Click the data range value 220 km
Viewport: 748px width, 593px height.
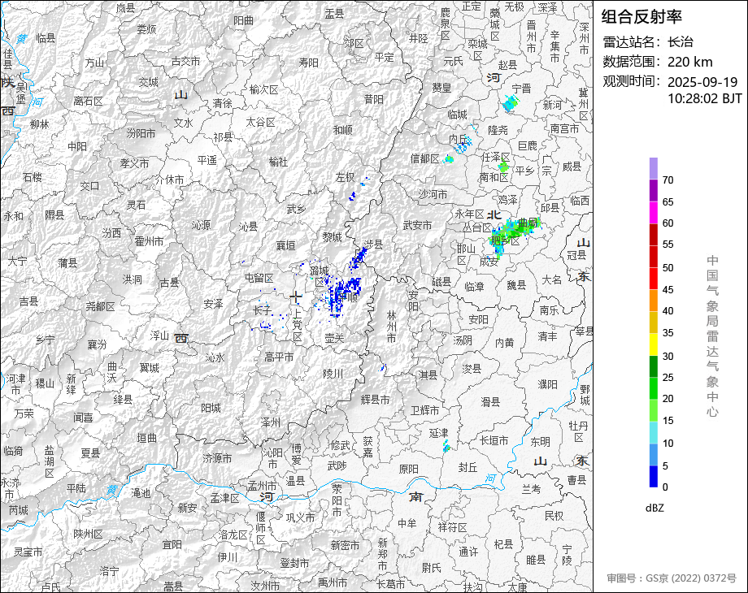point(689,62)
